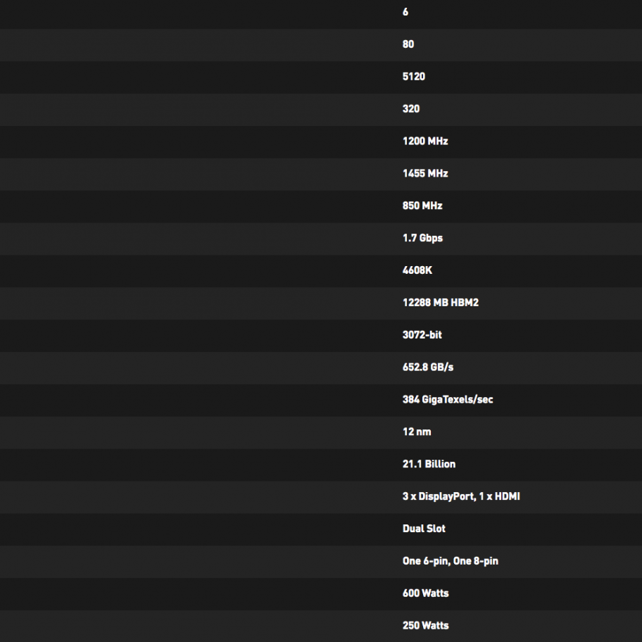This screenshot has width=642, height=642.
Task: Click the "1200 MHz" clock value
Action: [425, 141]
